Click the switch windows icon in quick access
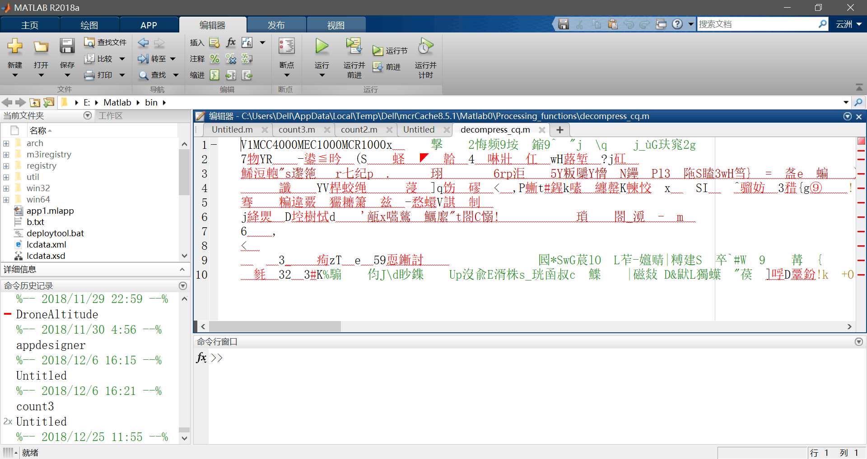Image resolution: width=867 pixels, height=459 pixels. [x=661, y=24]
